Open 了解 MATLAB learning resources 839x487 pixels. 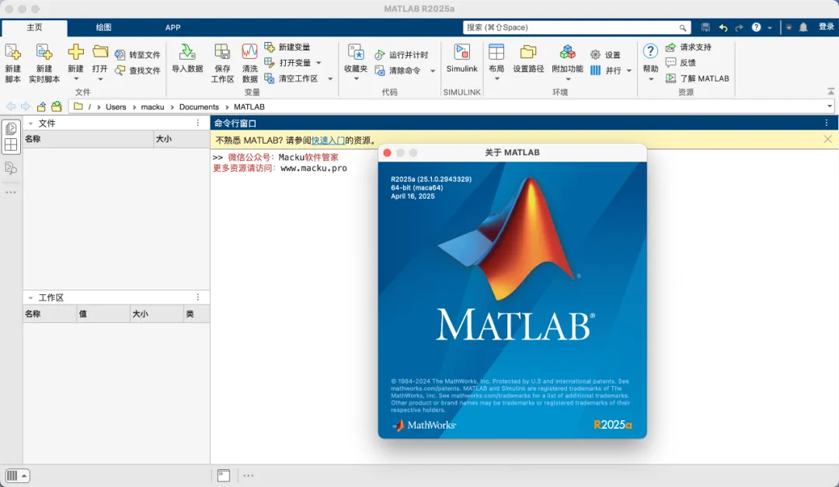point(697,78)
